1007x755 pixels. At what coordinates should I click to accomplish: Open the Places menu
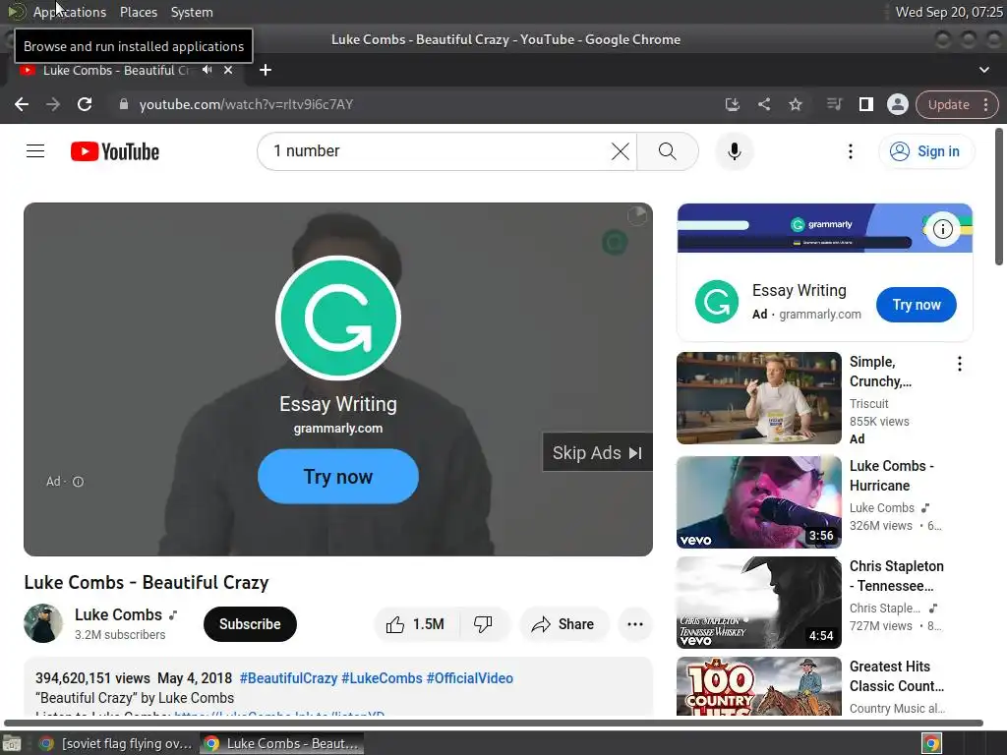click(138, 12)
